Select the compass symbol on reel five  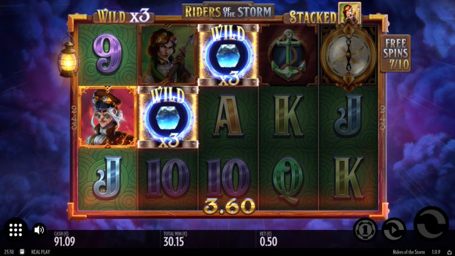348,56
